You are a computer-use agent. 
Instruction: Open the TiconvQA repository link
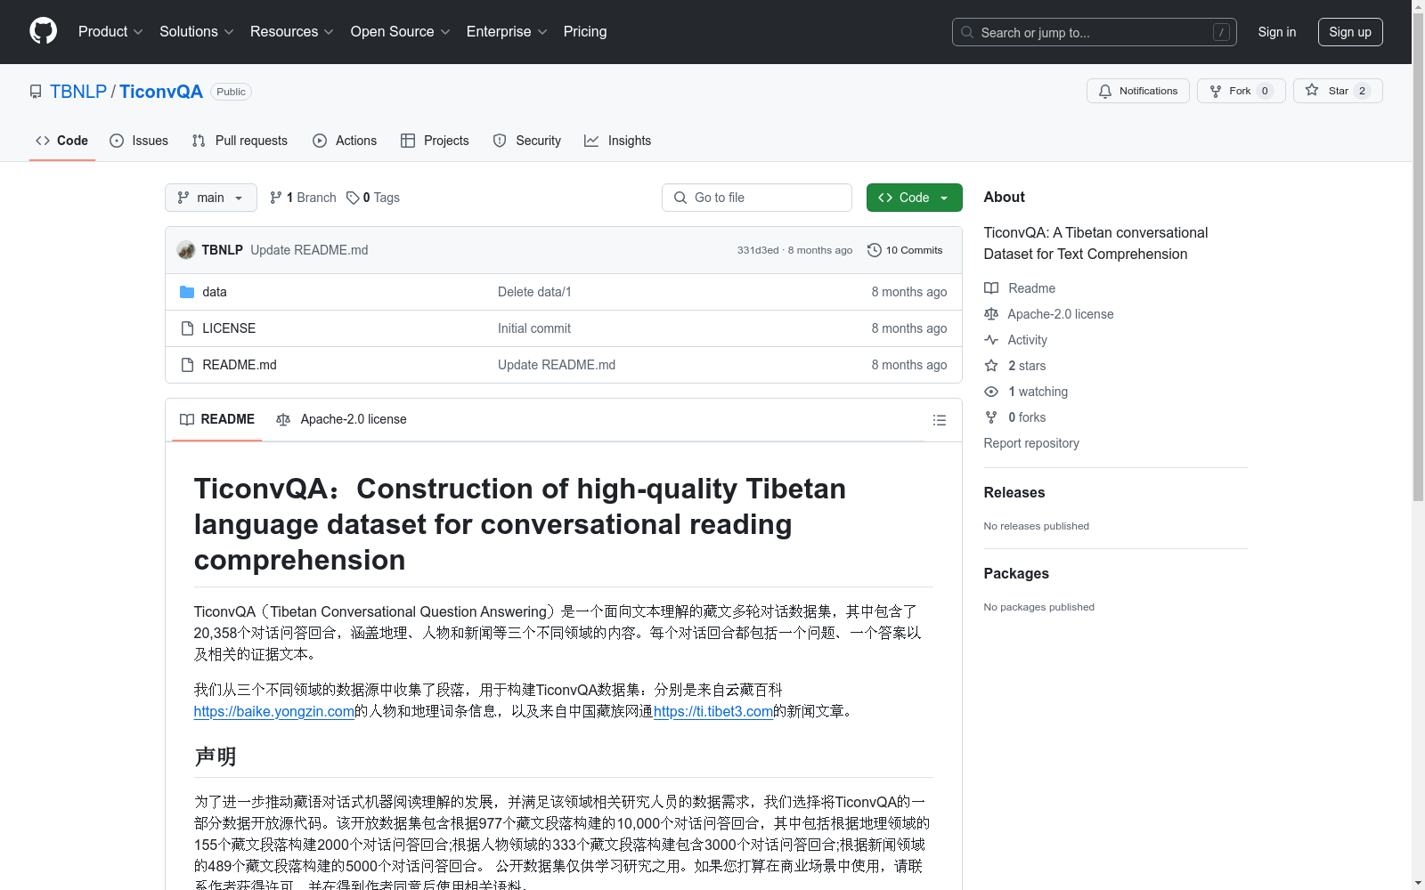click(x=161, y=92)
